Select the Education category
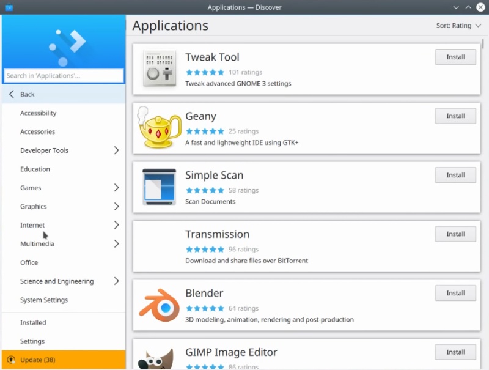Viewport: 489px width, 370px height. pyautogui.click(x=64, y=169)
